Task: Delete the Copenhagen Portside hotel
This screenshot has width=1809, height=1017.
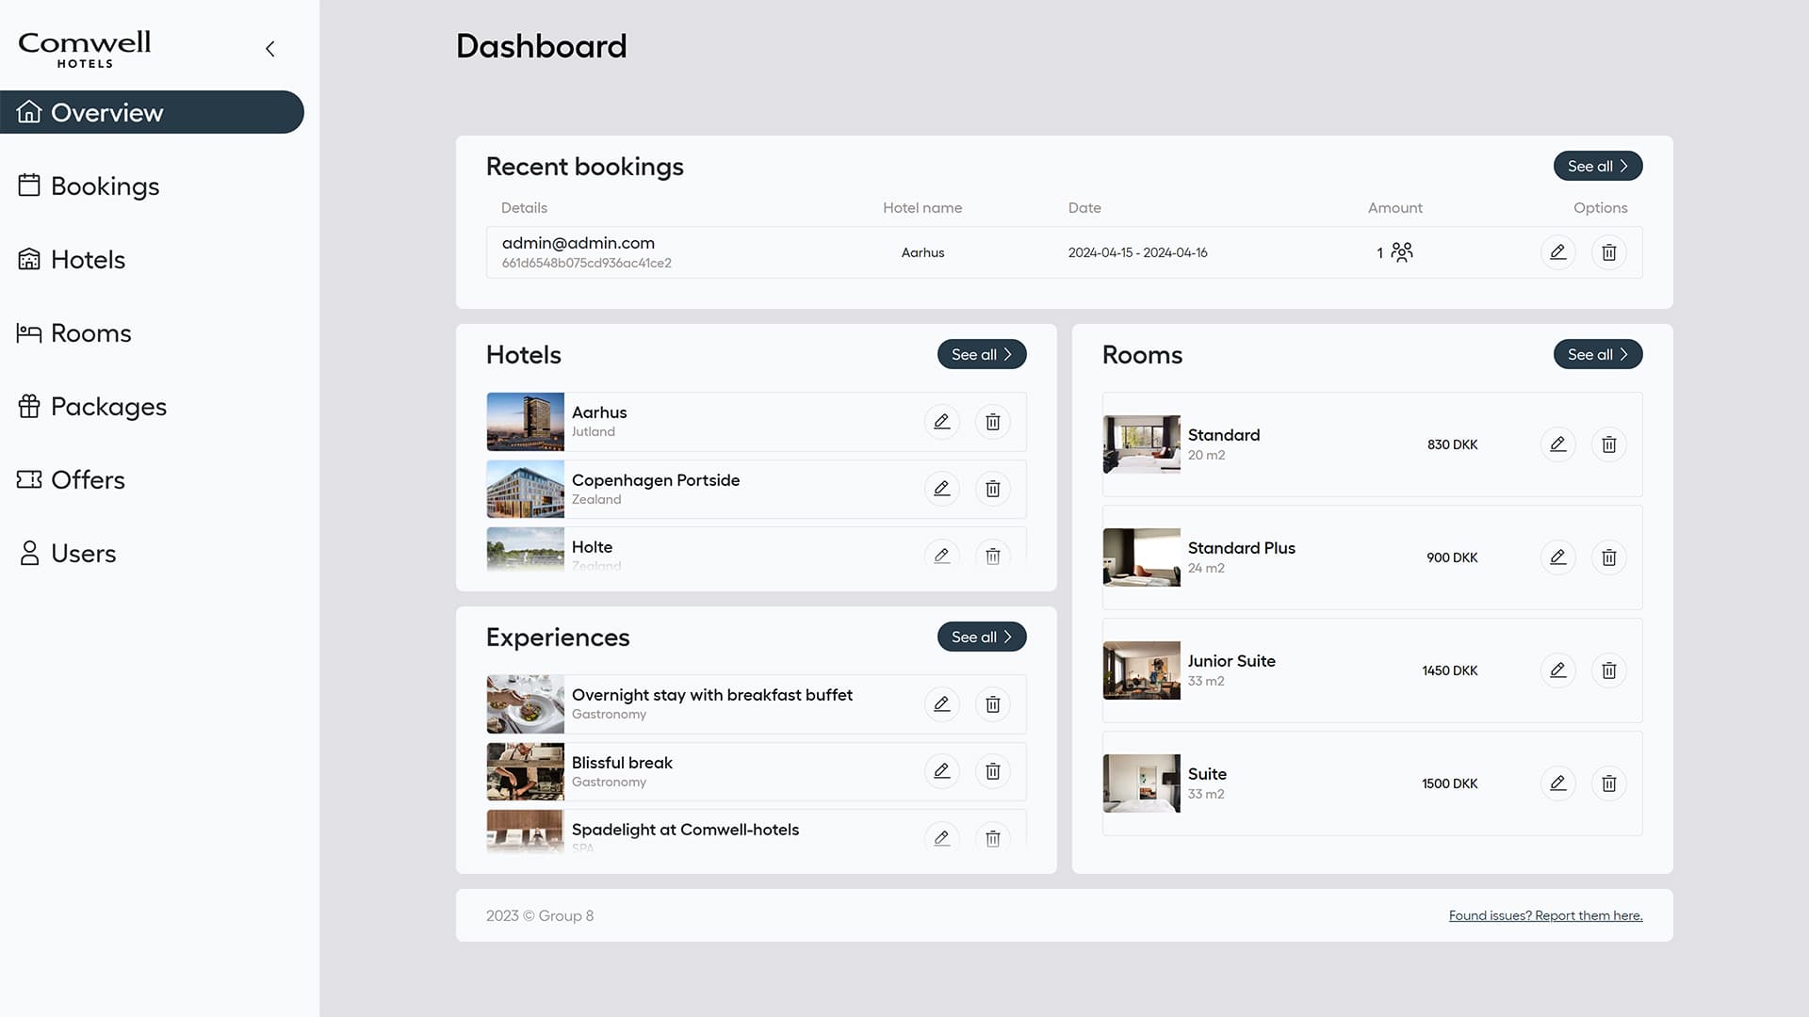Action: [992, 489]
